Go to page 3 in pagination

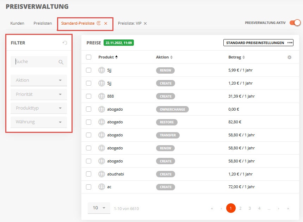tap(250, 208)
